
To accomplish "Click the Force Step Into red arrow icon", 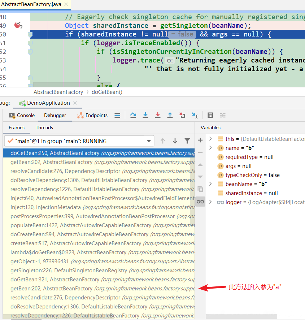I will (157, 115).
